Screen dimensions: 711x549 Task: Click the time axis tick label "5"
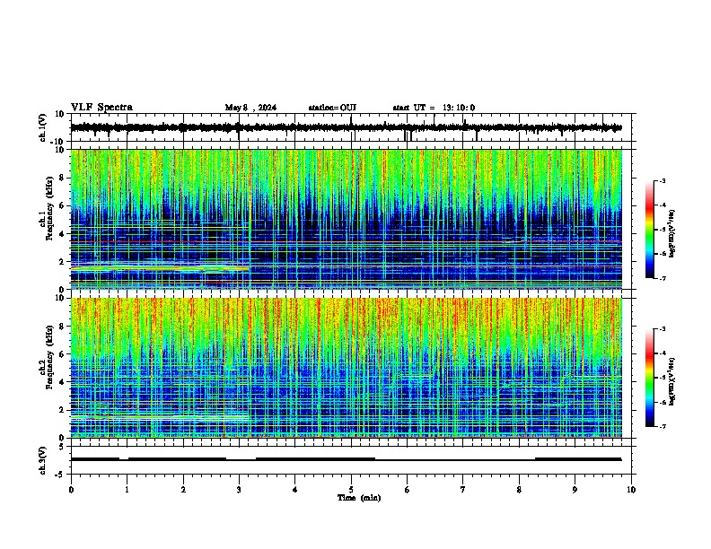click(x=351, y=490)
